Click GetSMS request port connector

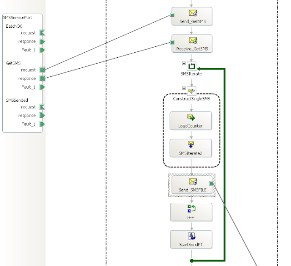pos(42,70)
